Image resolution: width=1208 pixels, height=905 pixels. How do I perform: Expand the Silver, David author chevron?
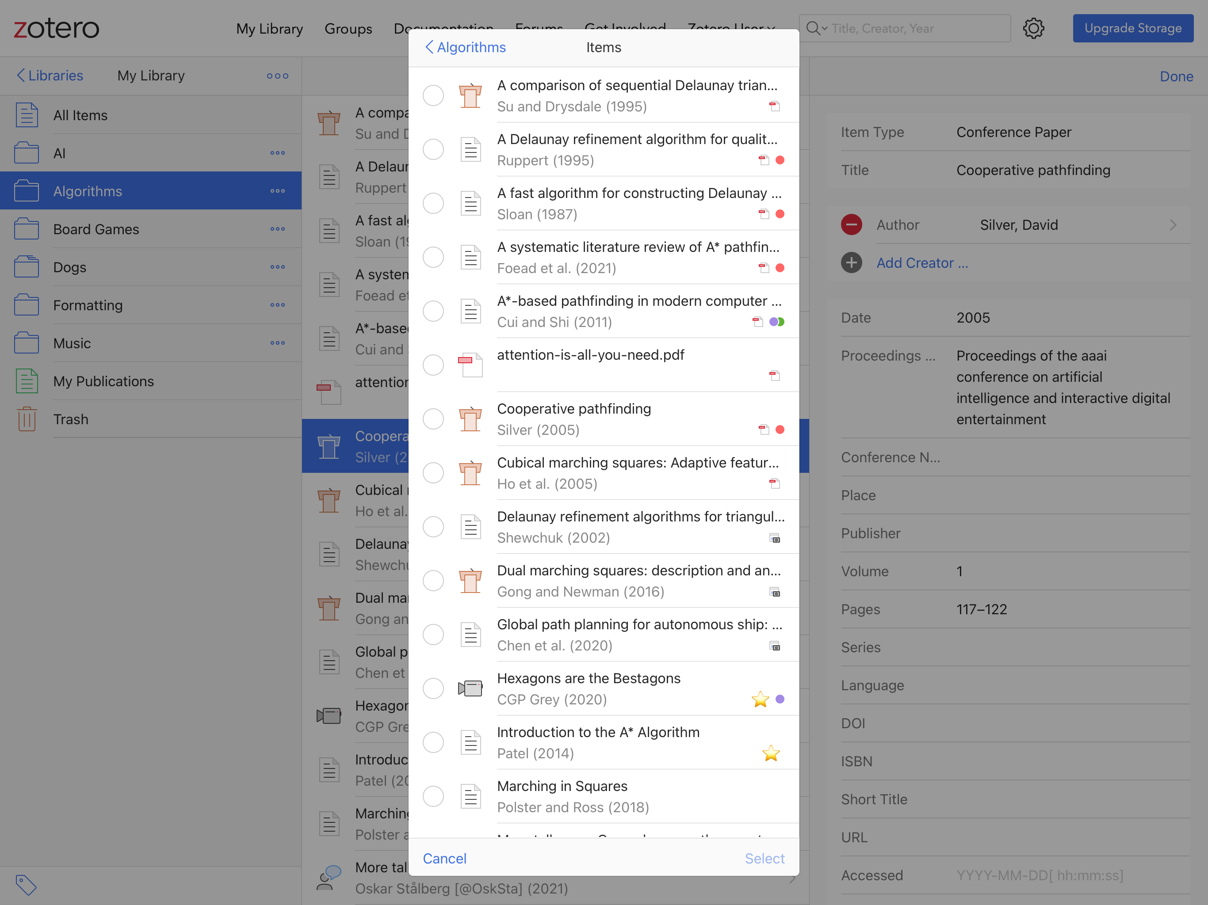point(1173,225)
